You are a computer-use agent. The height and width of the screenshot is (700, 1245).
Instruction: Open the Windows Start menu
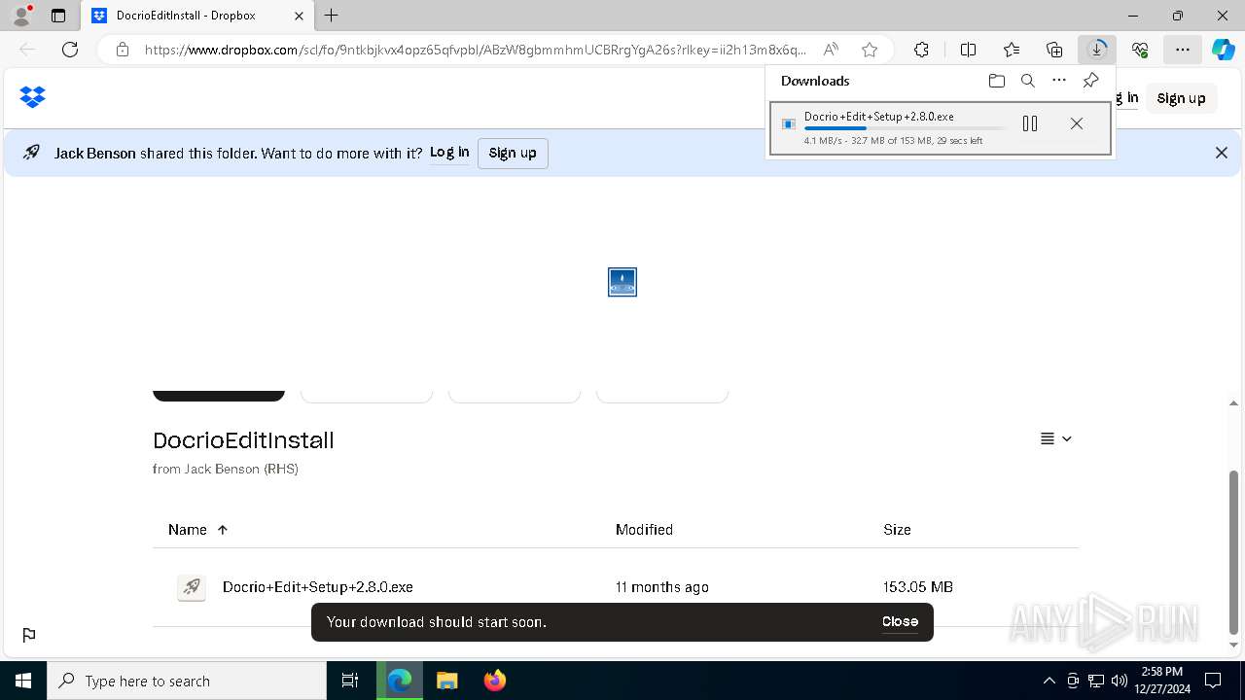(23, 681)
